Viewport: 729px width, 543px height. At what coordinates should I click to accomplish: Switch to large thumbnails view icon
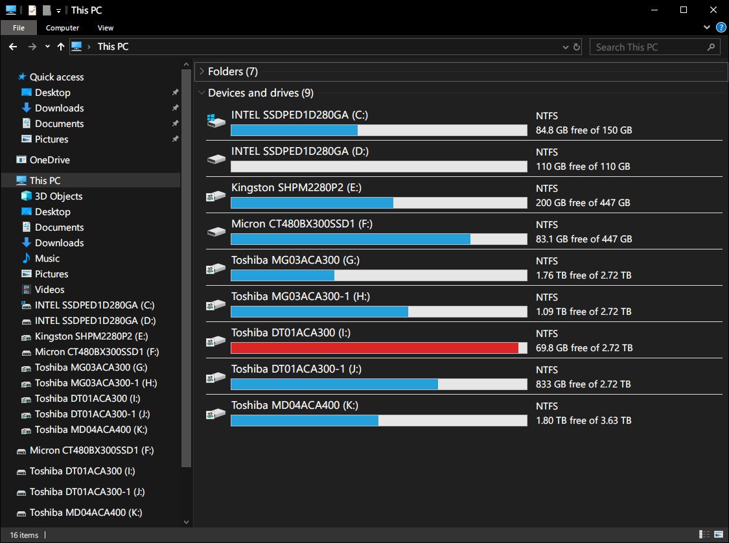(x=719, y=535)
